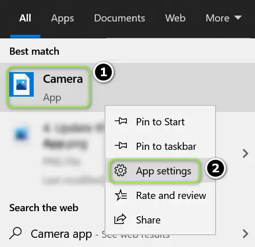
Task: Click the magnifier icon next to Camera app
Action: [x=15, y=233]
